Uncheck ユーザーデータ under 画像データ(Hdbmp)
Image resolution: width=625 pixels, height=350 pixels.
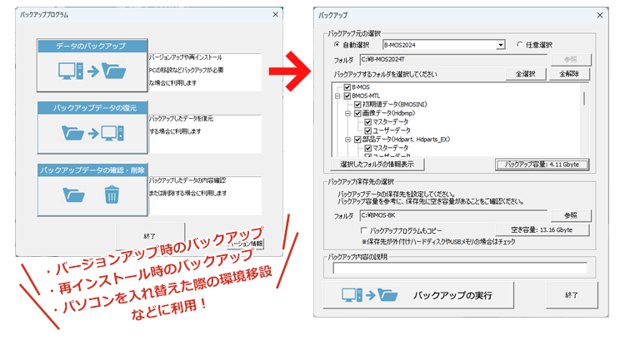coord(367,131)
